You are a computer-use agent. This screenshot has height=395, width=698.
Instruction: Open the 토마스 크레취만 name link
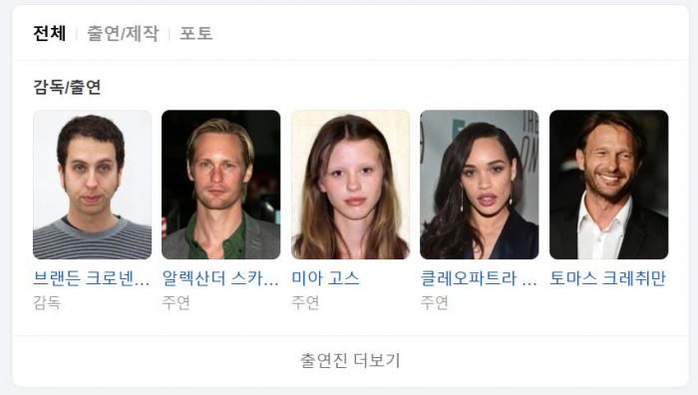(x=607, y=278)
